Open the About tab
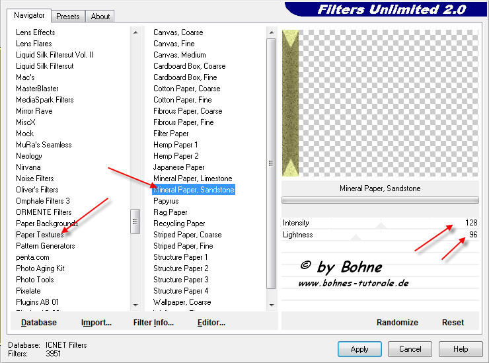 pos(100,17)
